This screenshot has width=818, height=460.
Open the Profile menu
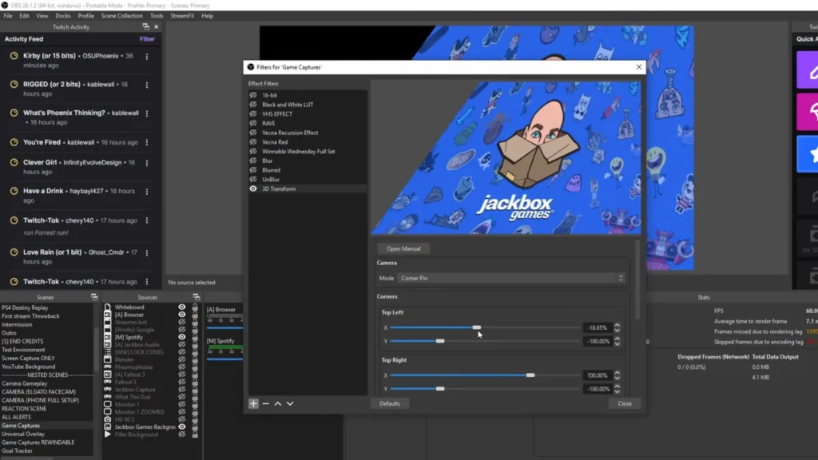coord(86,16)
